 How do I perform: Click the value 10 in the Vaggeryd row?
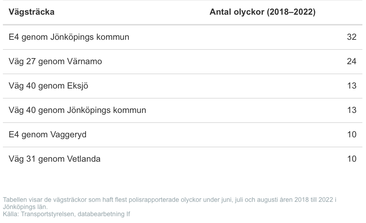tap(351, 134)
